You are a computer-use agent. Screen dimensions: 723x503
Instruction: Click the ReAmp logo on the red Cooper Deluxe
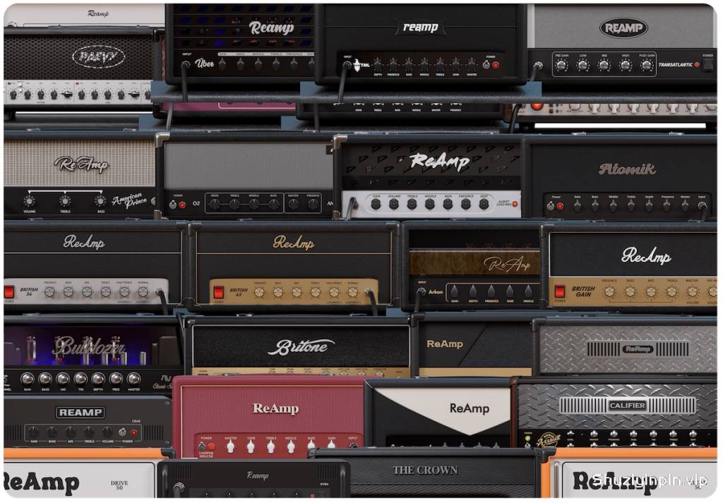point(276,408)
